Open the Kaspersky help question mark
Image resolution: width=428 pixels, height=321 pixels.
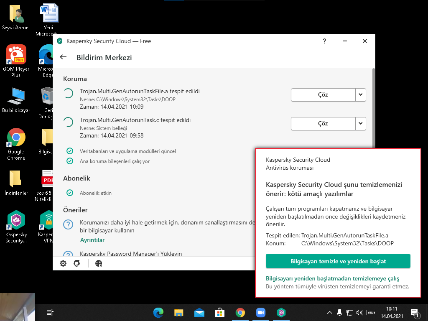pyautogui.click(x=324, y=41)
